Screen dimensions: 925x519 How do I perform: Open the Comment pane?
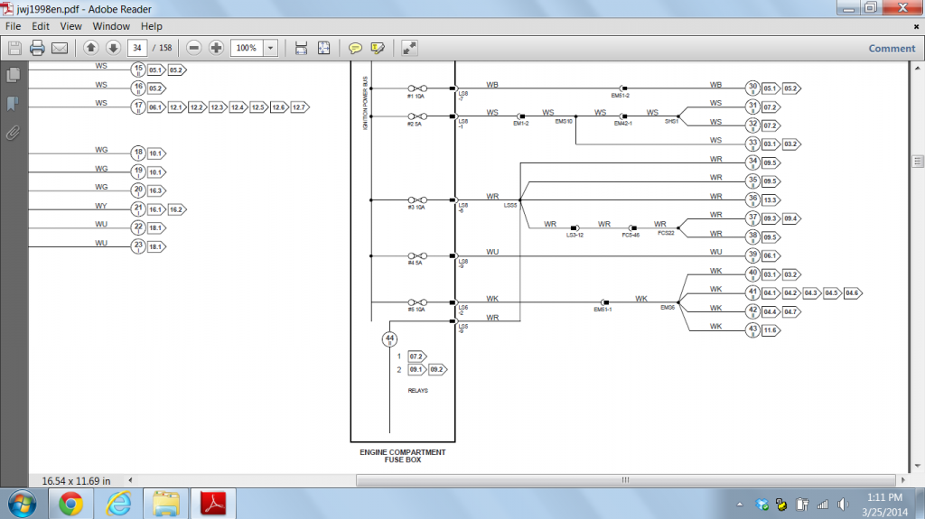pos(892,49)
